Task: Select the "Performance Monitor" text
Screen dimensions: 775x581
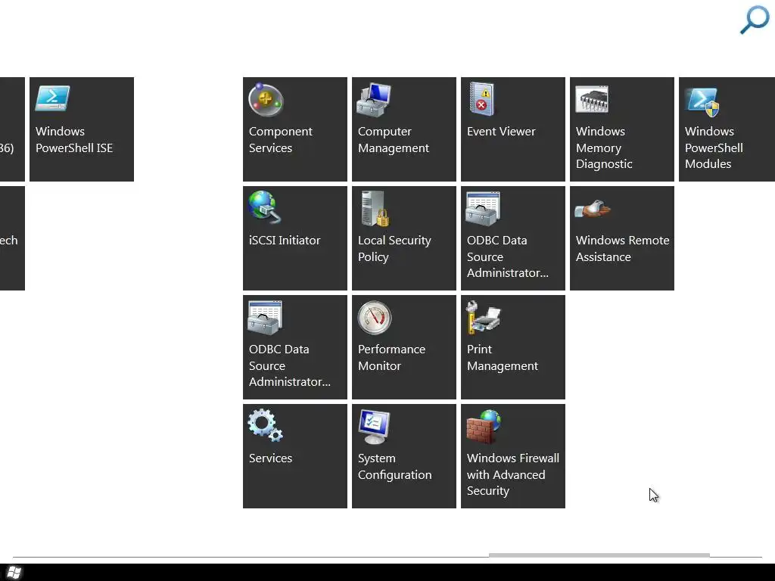Action: point(391,357)
